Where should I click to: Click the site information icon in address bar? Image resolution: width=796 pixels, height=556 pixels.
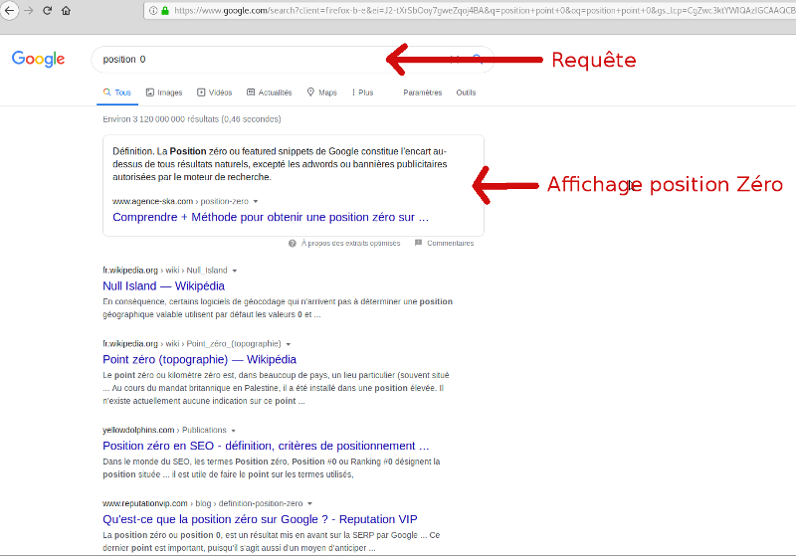coord(153,10)
